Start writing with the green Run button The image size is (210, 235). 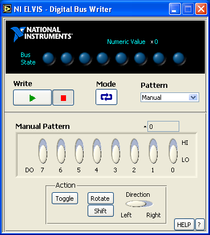[32, 98]
